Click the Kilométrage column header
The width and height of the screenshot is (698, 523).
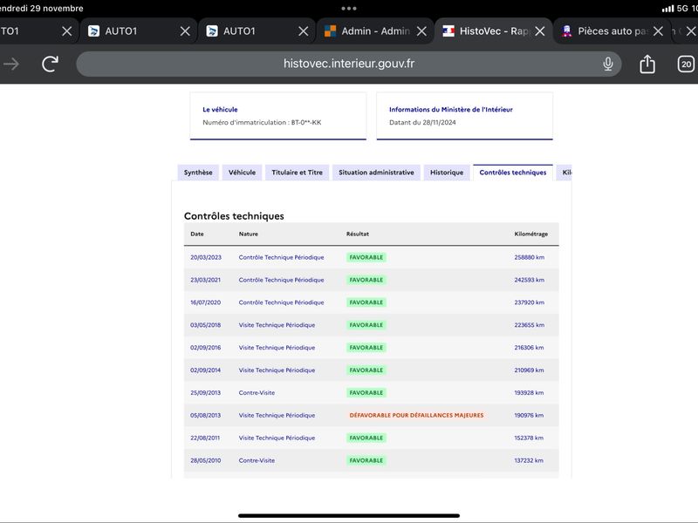pyautogui.click(x=531, y=234)
